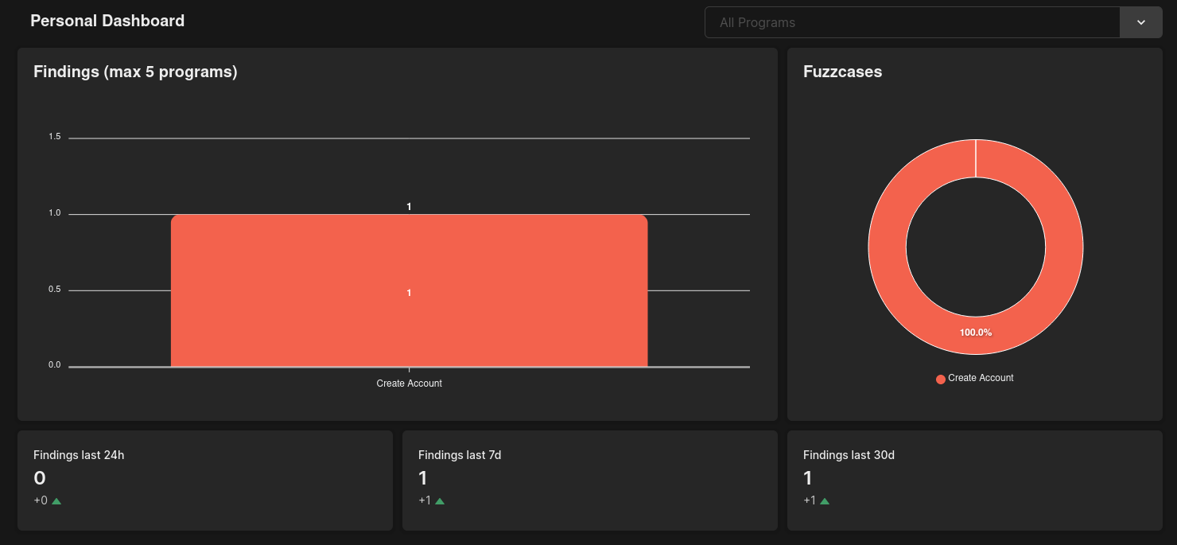Select the Findings last 30d card
The image size is (1177, 545).
(x=974, y=480)
